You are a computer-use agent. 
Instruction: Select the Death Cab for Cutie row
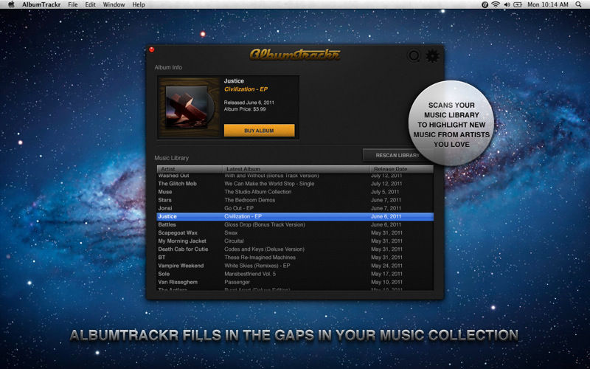295,249
